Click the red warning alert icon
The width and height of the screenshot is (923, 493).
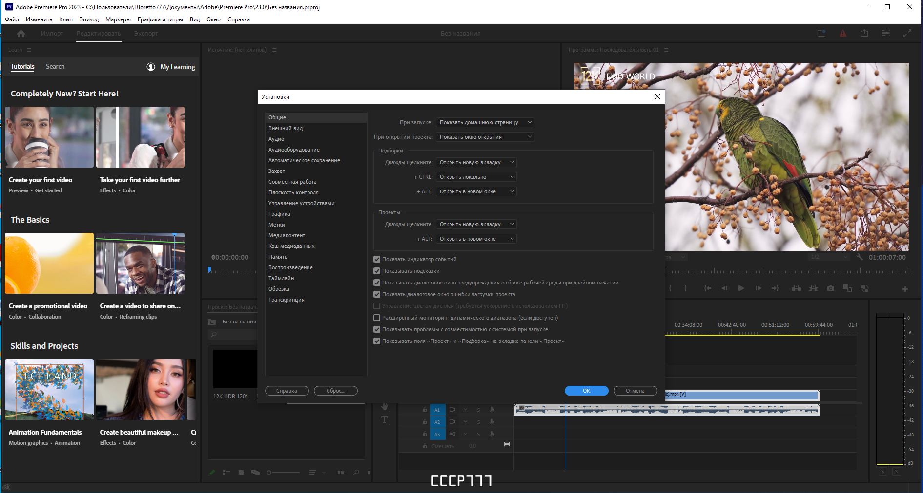843,33
